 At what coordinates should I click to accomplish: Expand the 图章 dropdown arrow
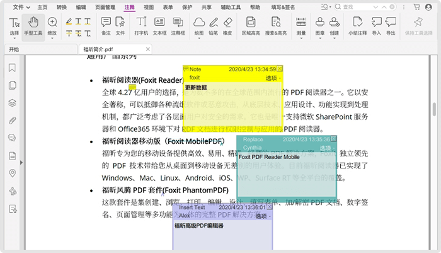[320, 38]
